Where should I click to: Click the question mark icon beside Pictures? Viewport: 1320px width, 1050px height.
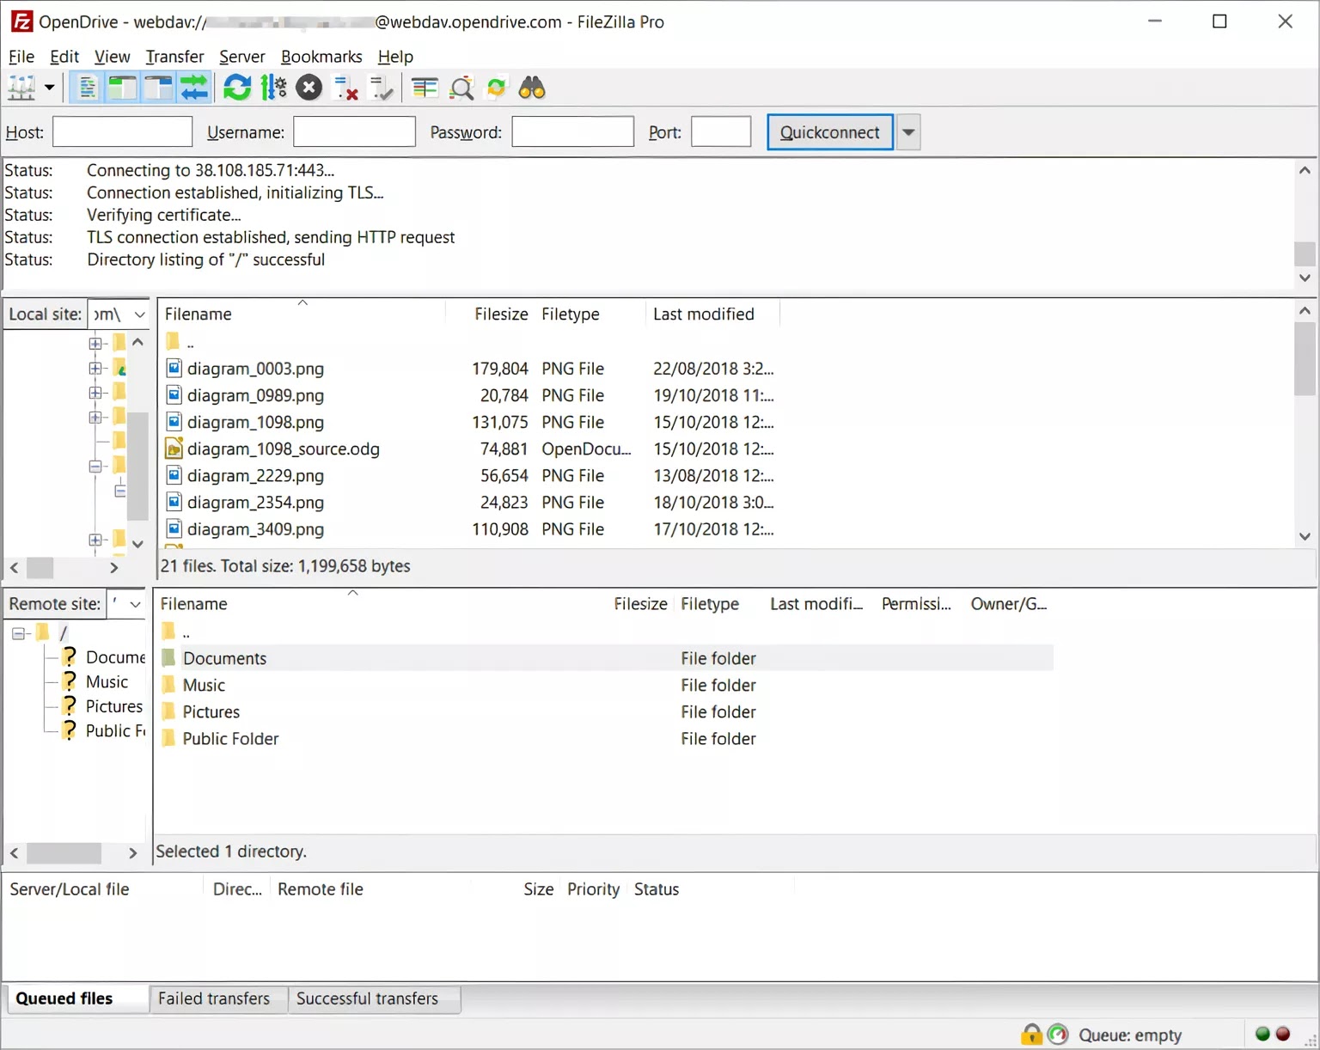pyautogui.click(x=70, y=705)
